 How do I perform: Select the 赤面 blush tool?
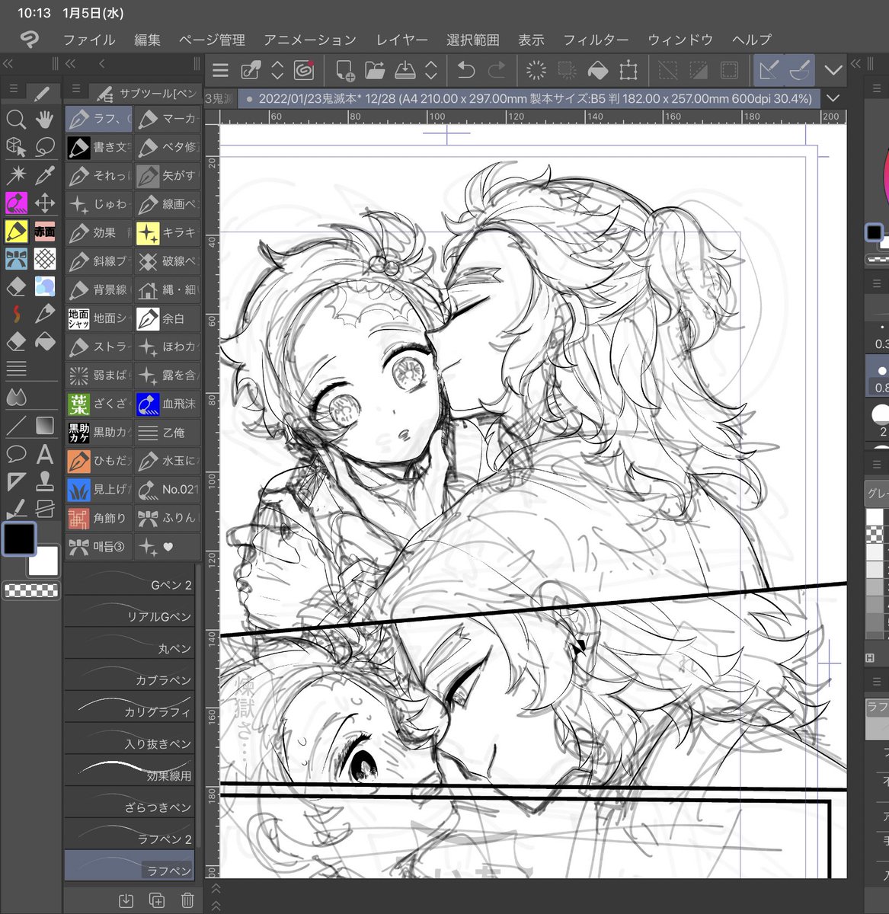coord(45,231)
